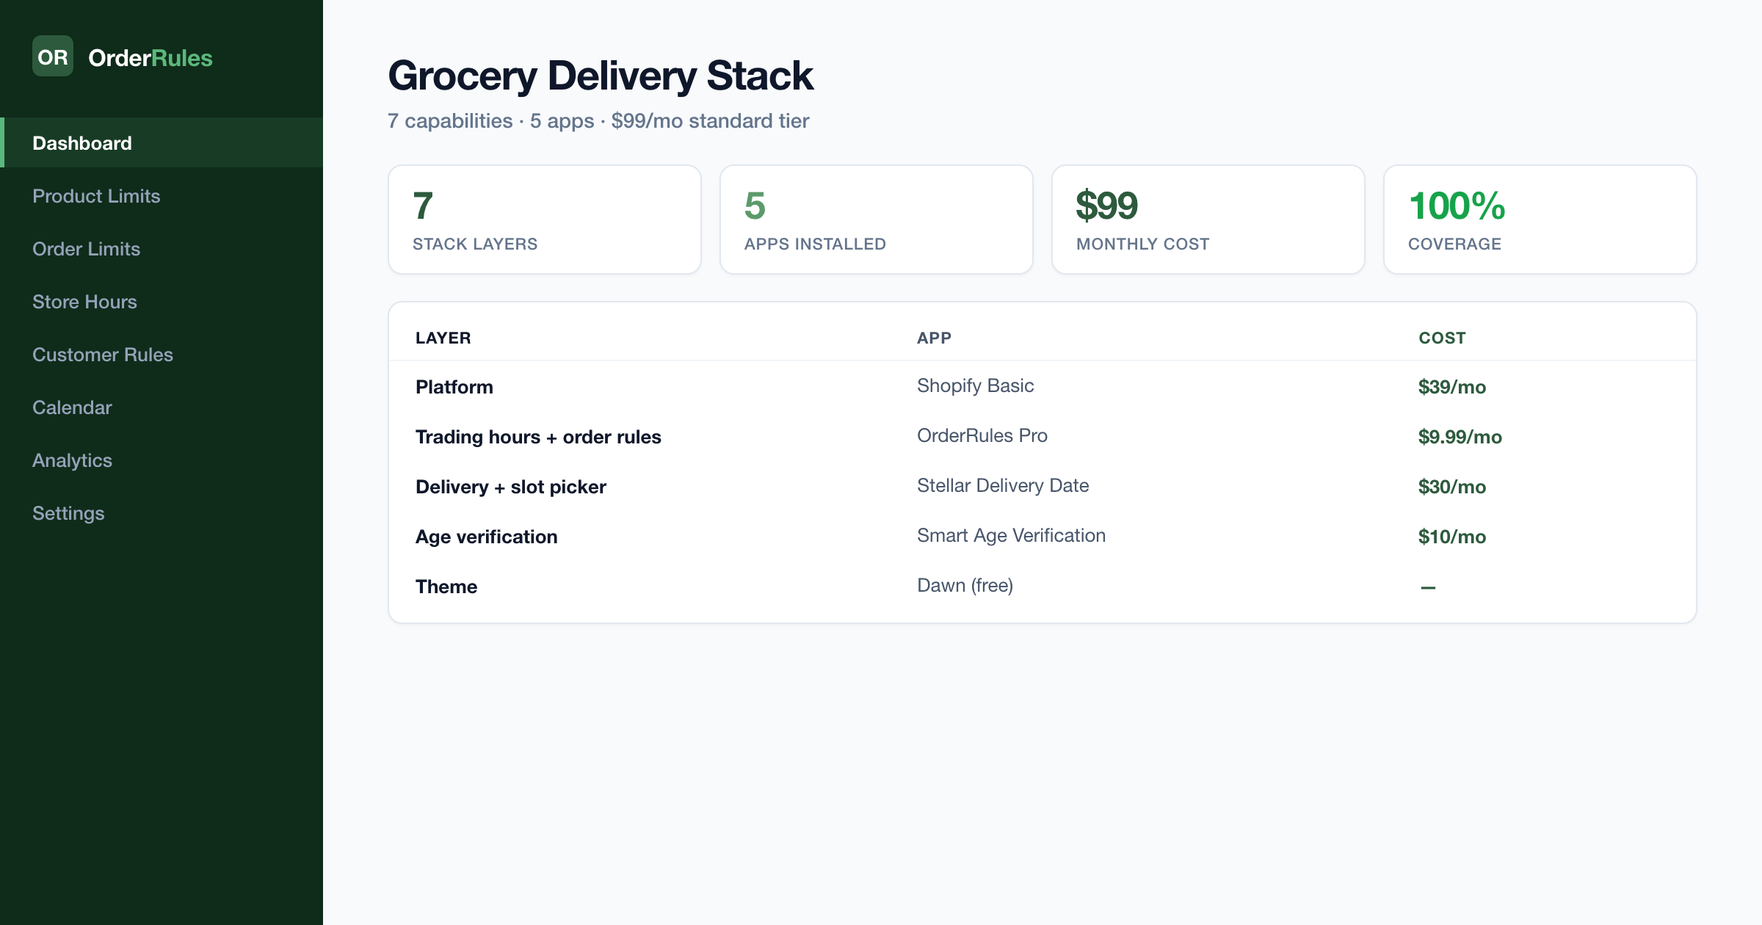Click the OrderRules Pro app cell
This screenshot has width=1762, height=925.
(x=982, y=436)
